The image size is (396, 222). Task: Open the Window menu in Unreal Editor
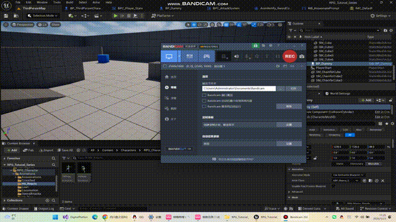pyautogui.click(x=42, y=2)
